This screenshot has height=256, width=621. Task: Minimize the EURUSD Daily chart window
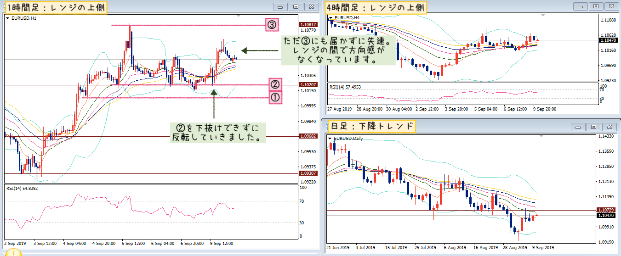pyautogui.click(x=578, y=127)
